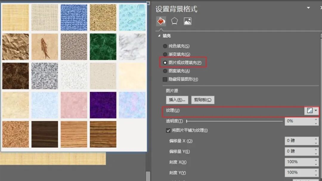Choose the light oak wood texture
The image size is (322, 181).
(x=74, y=134)
